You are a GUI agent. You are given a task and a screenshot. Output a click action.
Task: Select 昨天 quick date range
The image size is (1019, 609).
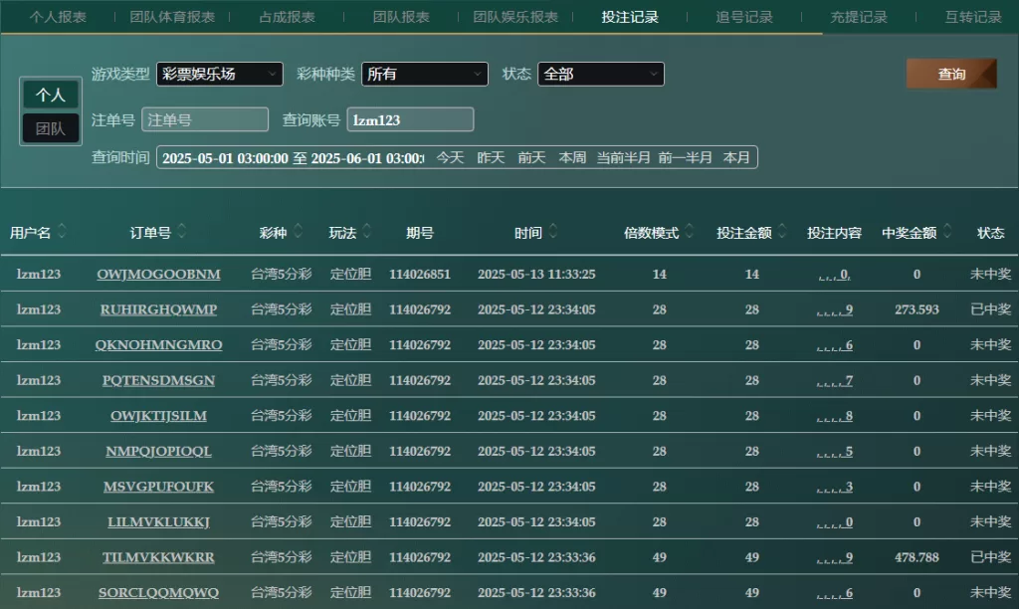491,158
